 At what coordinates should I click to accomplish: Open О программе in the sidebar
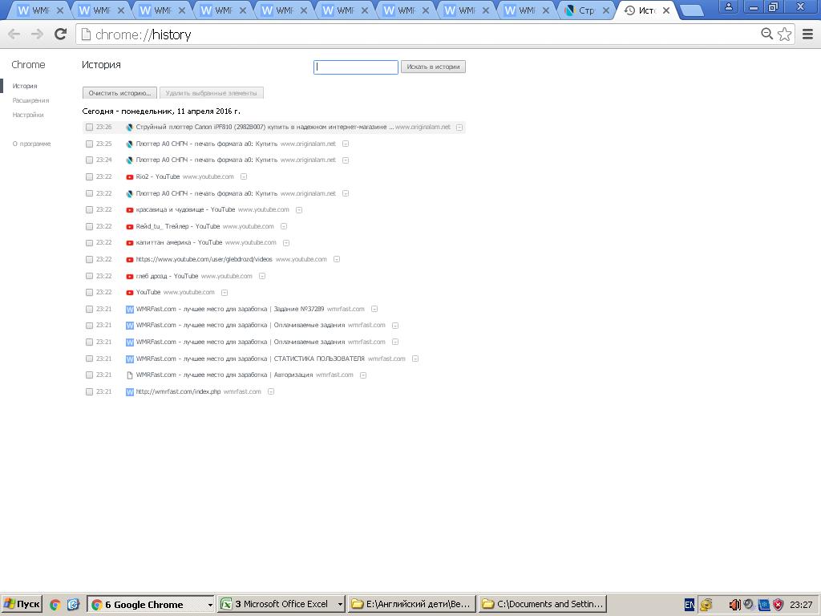(x=31, y=144)
